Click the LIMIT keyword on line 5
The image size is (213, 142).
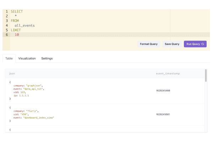pyautogui.click(x=16, y=30)
